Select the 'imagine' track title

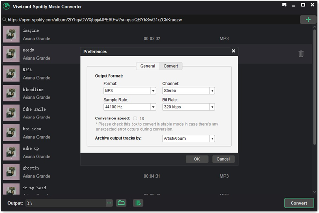[x=31, y=30]
